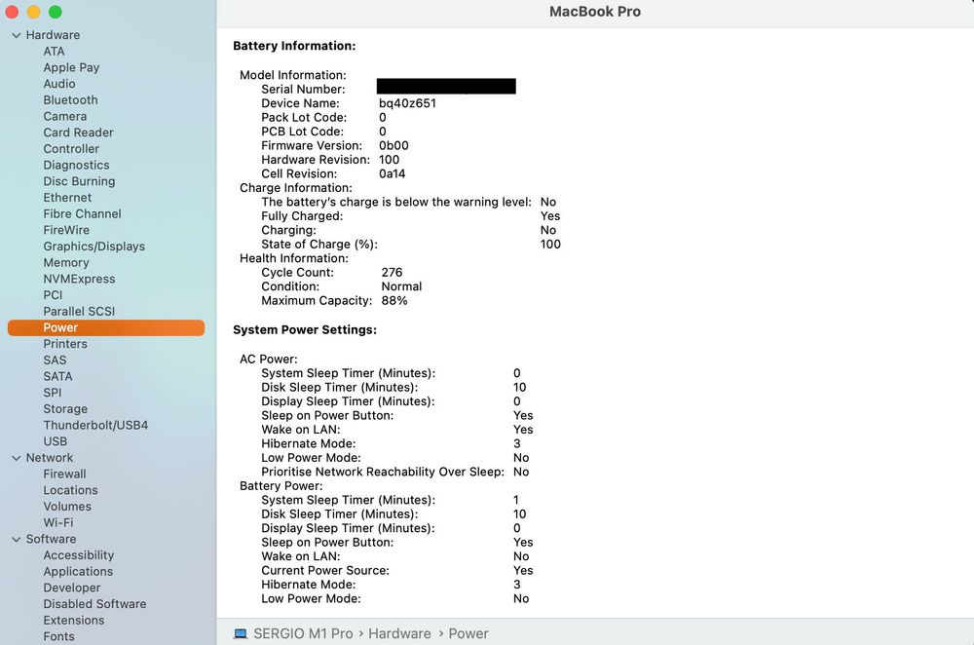Click the Hardware section label
Screen dimensions: 974x645
(x=53, y=35)
